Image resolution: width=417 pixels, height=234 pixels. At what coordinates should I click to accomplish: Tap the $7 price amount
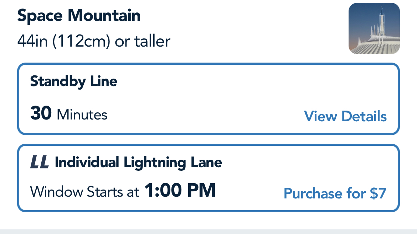(x=378, y=193)
